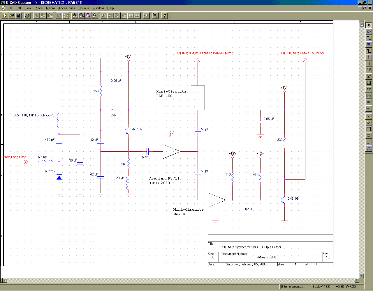Create a new document using toolbar icon
Viewport: 373px width, 291px height.
pos(5,15)
